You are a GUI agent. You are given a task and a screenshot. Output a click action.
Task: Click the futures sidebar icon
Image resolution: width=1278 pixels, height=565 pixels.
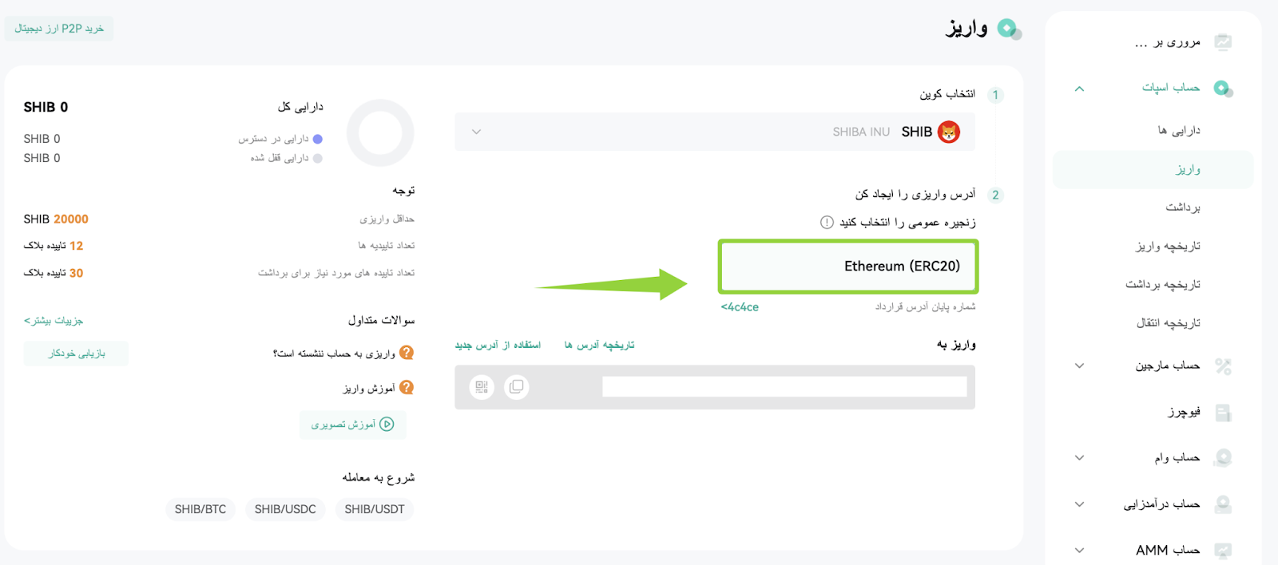[x=1223, y=412]
